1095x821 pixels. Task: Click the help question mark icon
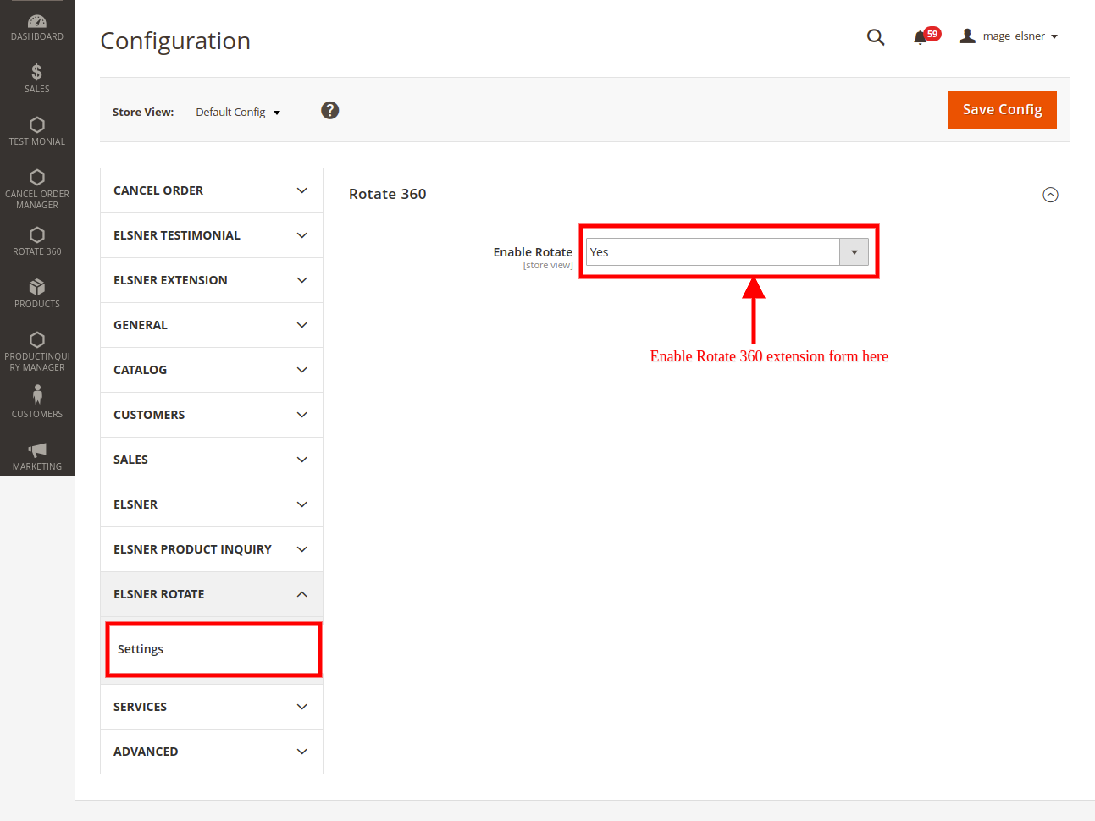point(330,111)
